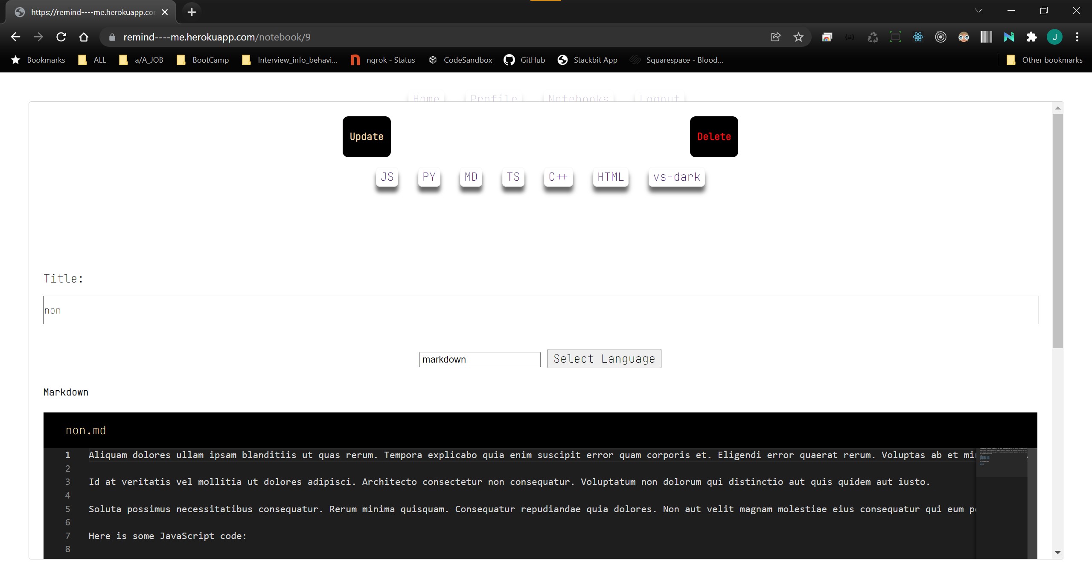Viewport: 1092px width, 588px height.
Task: Click the Delete notebook button
Action: tap(713, 136)
